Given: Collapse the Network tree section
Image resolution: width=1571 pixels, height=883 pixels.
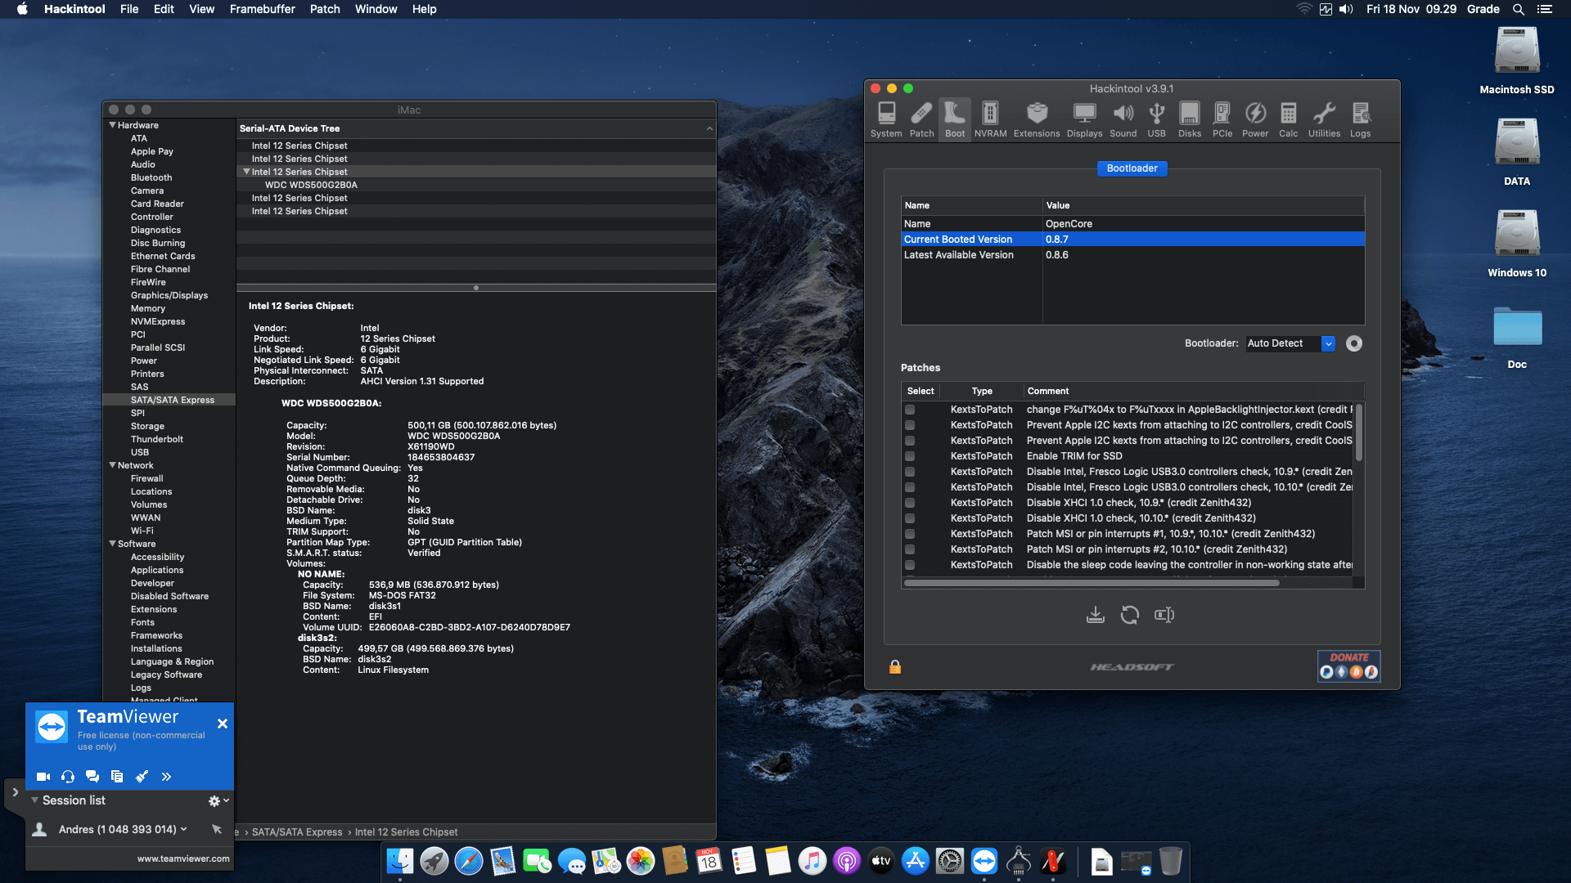Looking at the screenshot, I should click(112, 465).
